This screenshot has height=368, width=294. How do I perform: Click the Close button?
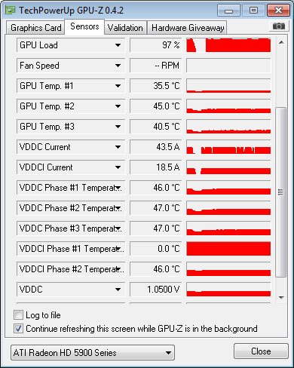tap(261, 351)
